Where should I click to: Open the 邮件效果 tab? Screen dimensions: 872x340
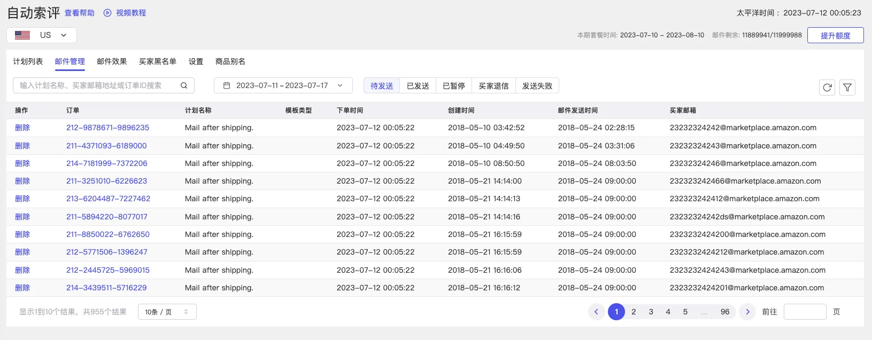click(x=112, y=61)
